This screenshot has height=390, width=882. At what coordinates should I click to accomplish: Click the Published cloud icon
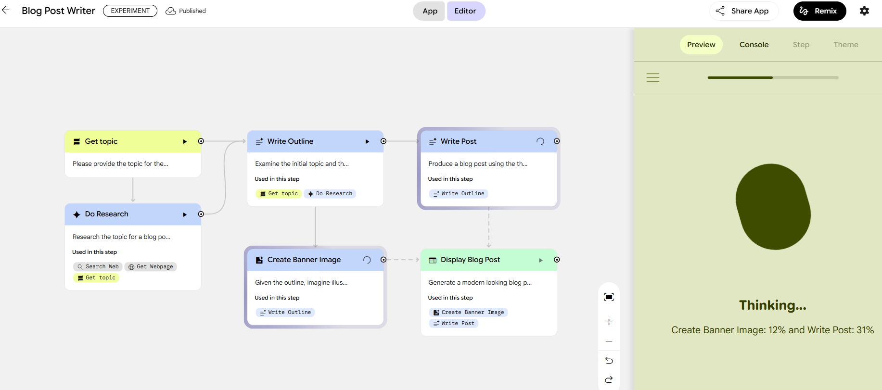point(170,11)
